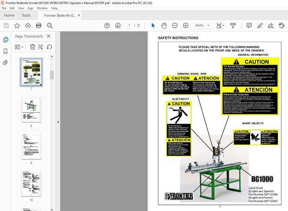Print the document using printer icon
The width and height of the screenshot is (288, 211).
[x=40, y=26]
